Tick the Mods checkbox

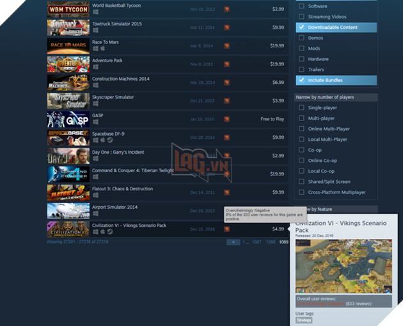(301, 48)
